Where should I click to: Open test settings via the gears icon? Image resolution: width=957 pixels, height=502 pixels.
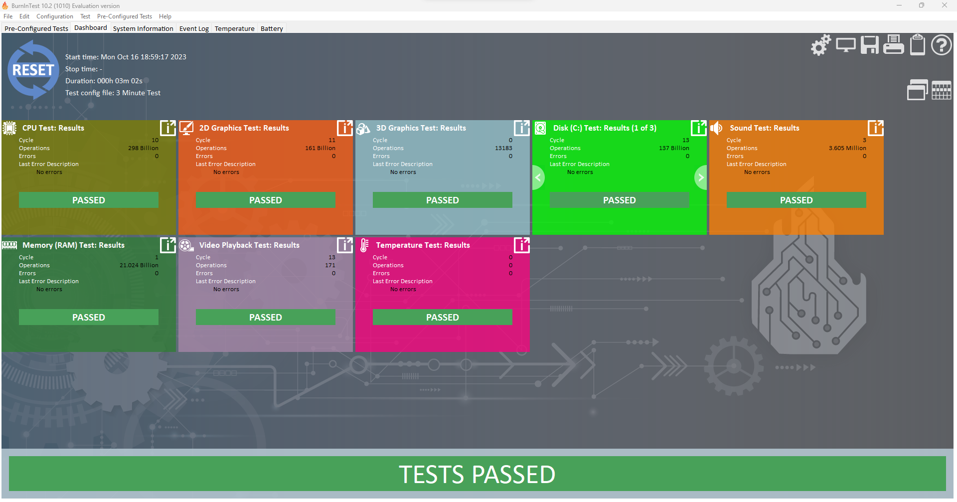pos(821,45)
